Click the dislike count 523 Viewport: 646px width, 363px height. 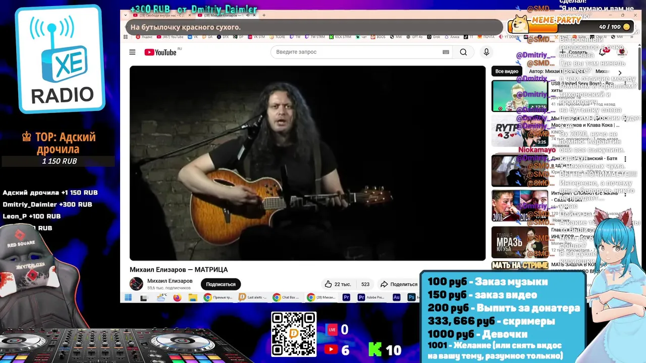[365, 284]
